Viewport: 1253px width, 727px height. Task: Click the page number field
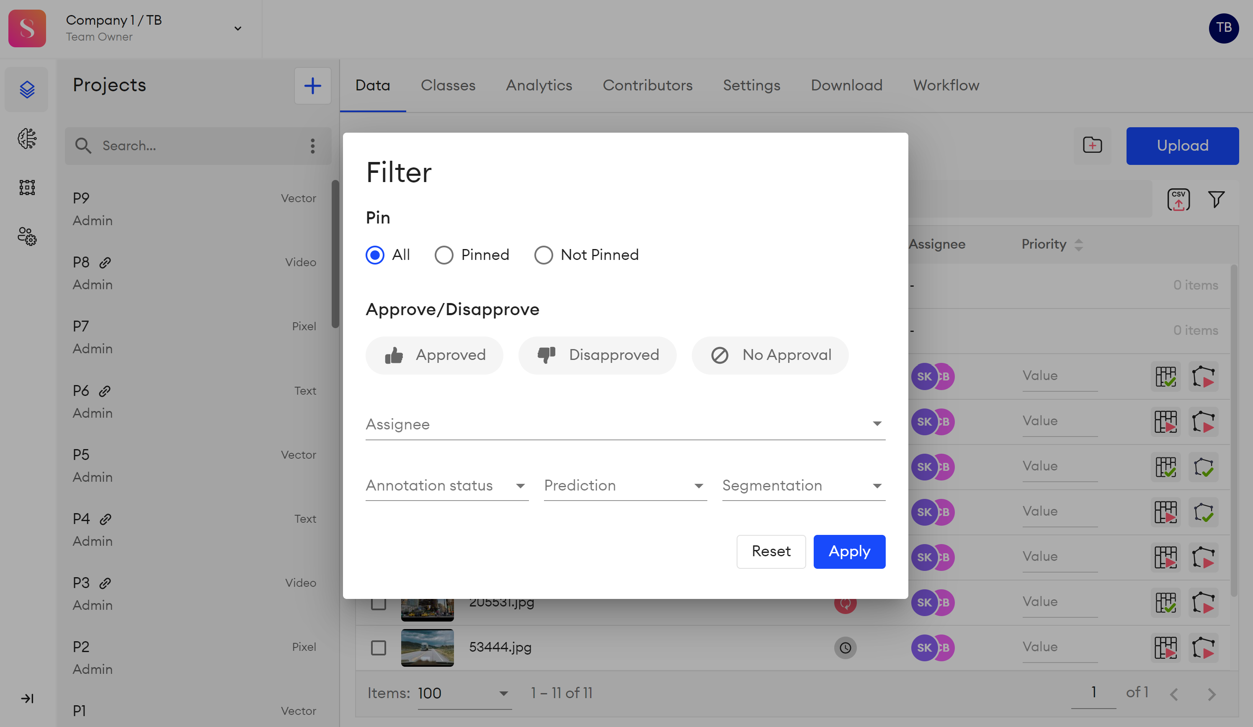tap(1093, 693)
